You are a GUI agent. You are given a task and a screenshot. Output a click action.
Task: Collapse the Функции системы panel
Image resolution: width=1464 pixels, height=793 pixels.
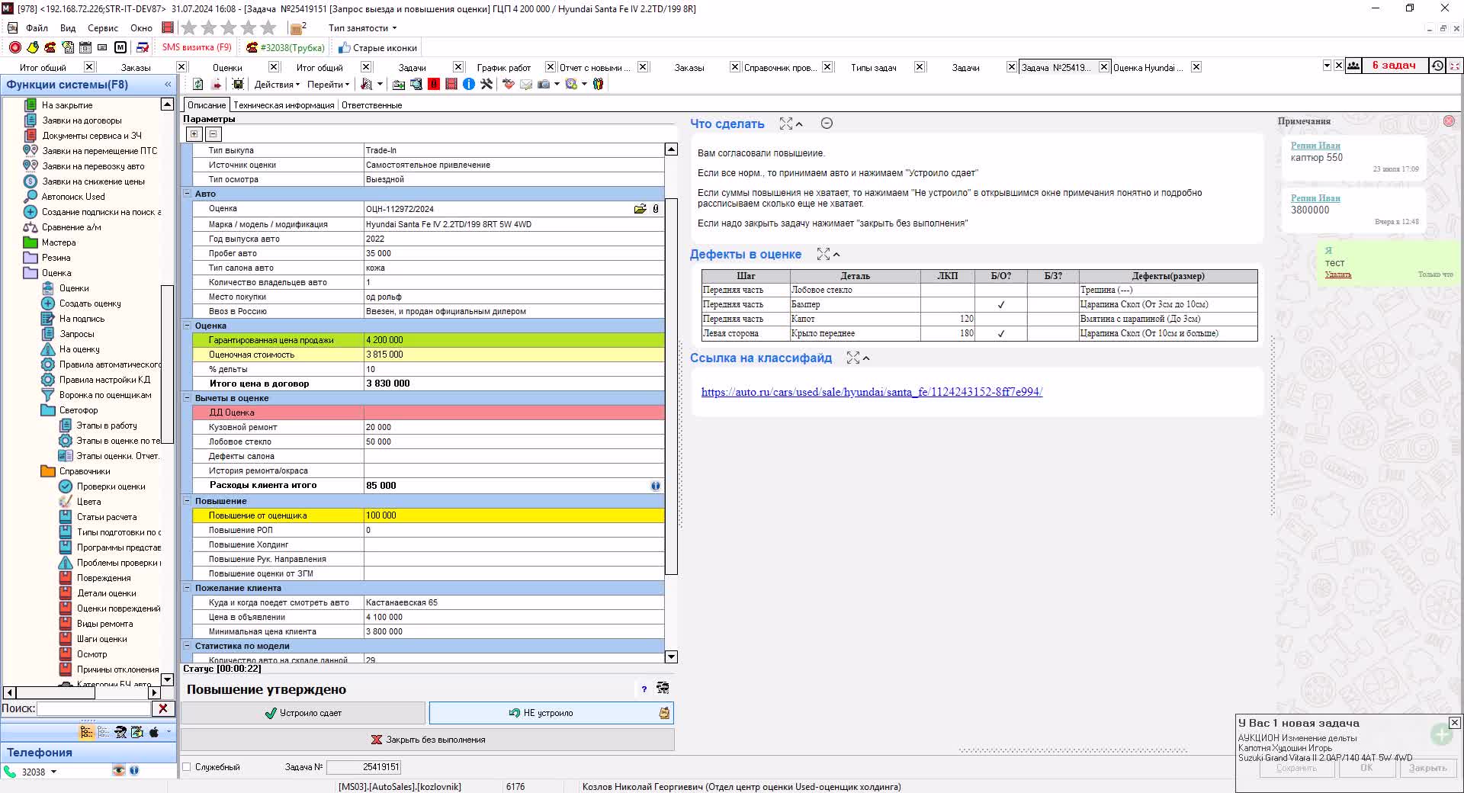[x=168, y=85]
